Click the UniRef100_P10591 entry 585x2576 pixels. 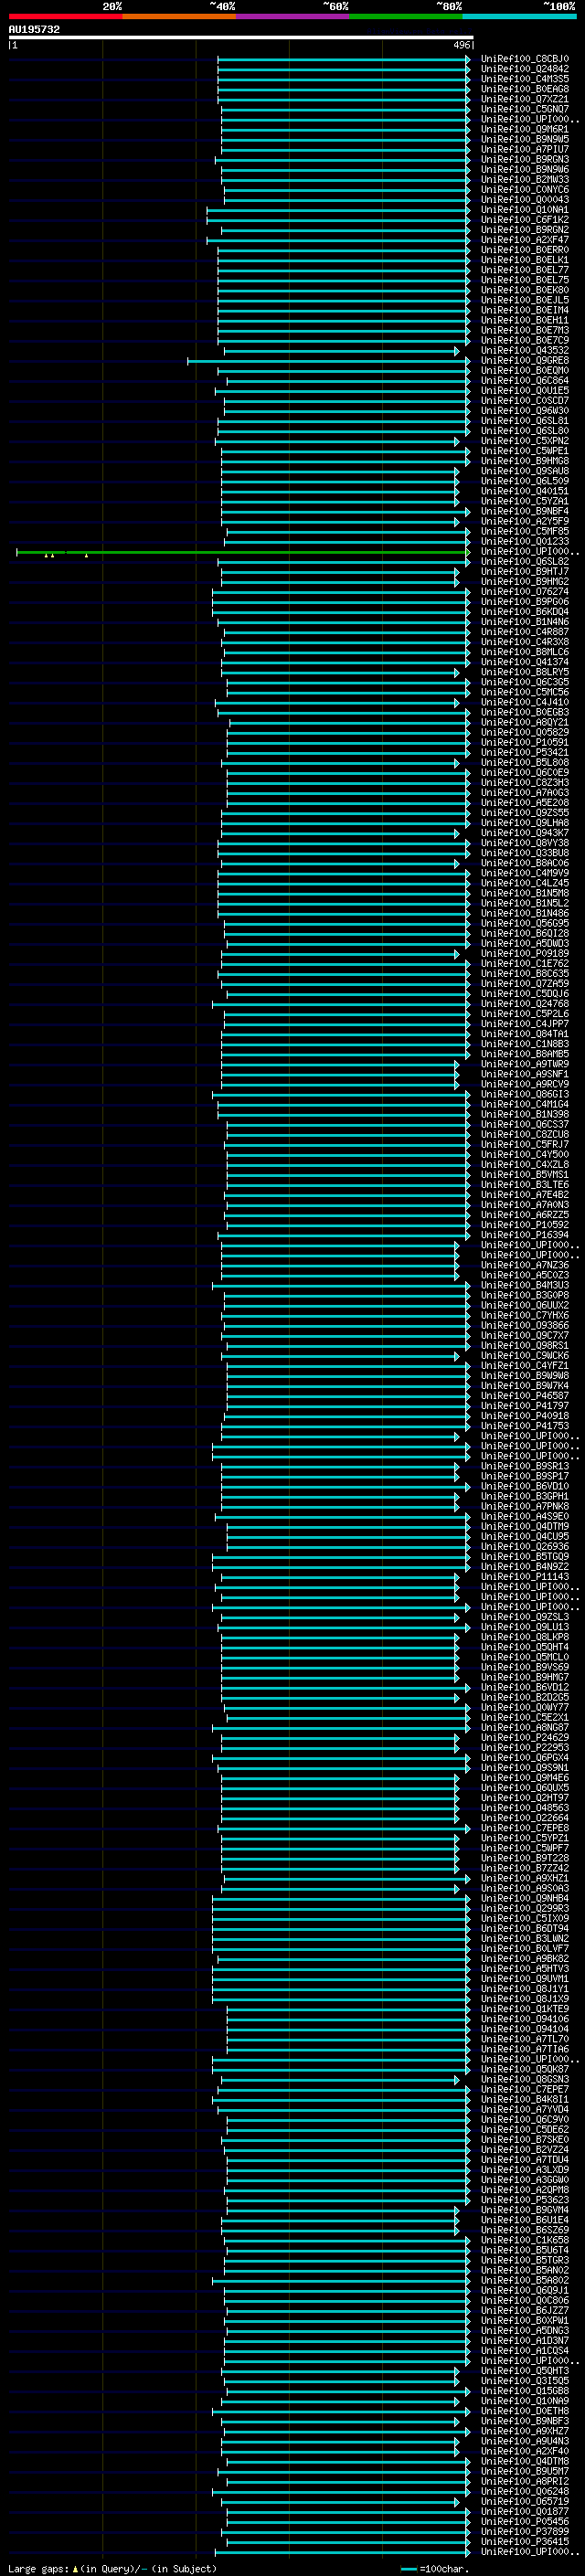[x=525, y=742]
